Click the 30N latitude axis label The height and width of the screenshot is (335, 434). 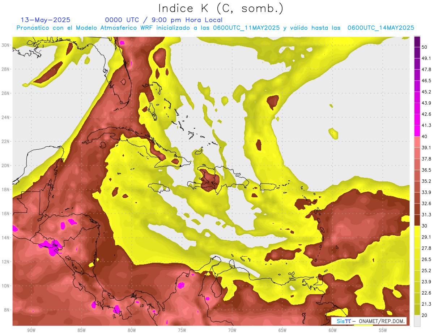(x=6, y=45)
